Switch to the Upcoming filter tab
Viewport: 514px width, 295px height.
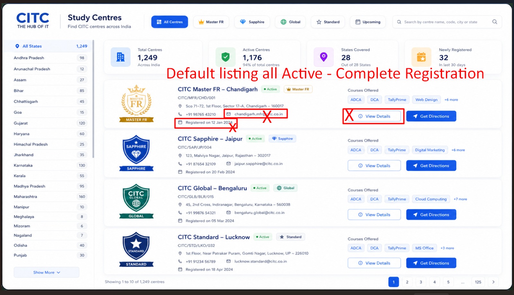coord(368,22)
